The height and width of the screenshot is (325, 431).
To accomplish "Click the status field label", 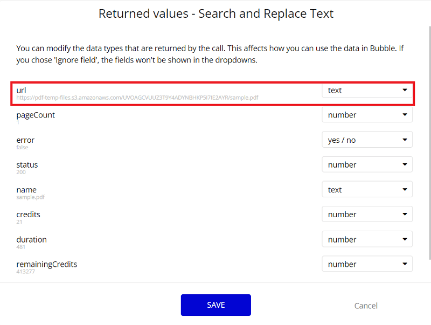I will 27,165.
